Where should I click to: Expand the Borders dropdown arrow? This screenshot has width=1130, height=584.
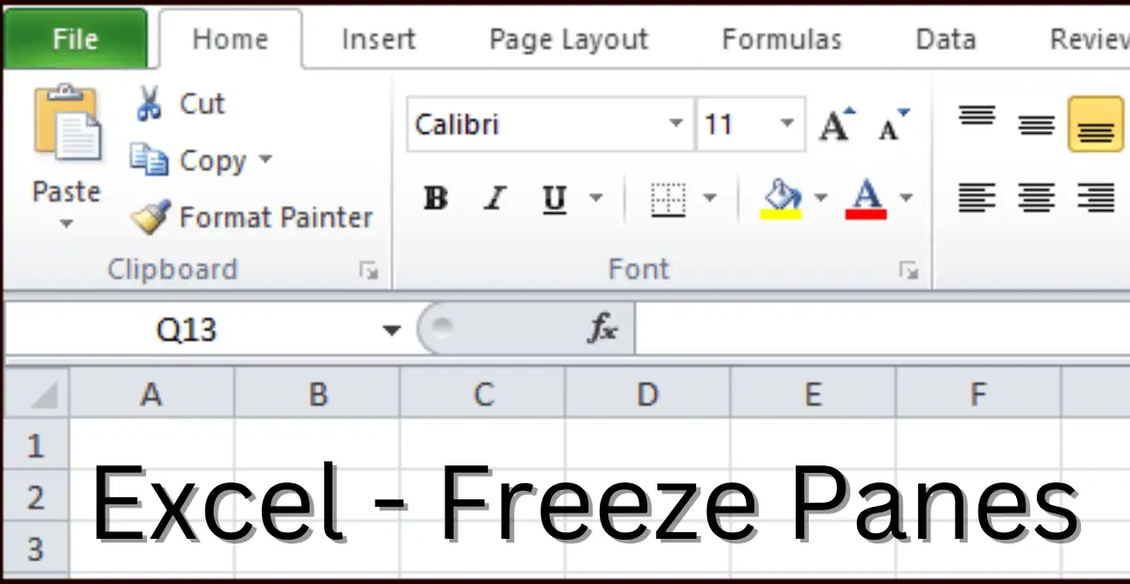coord(711,199)
